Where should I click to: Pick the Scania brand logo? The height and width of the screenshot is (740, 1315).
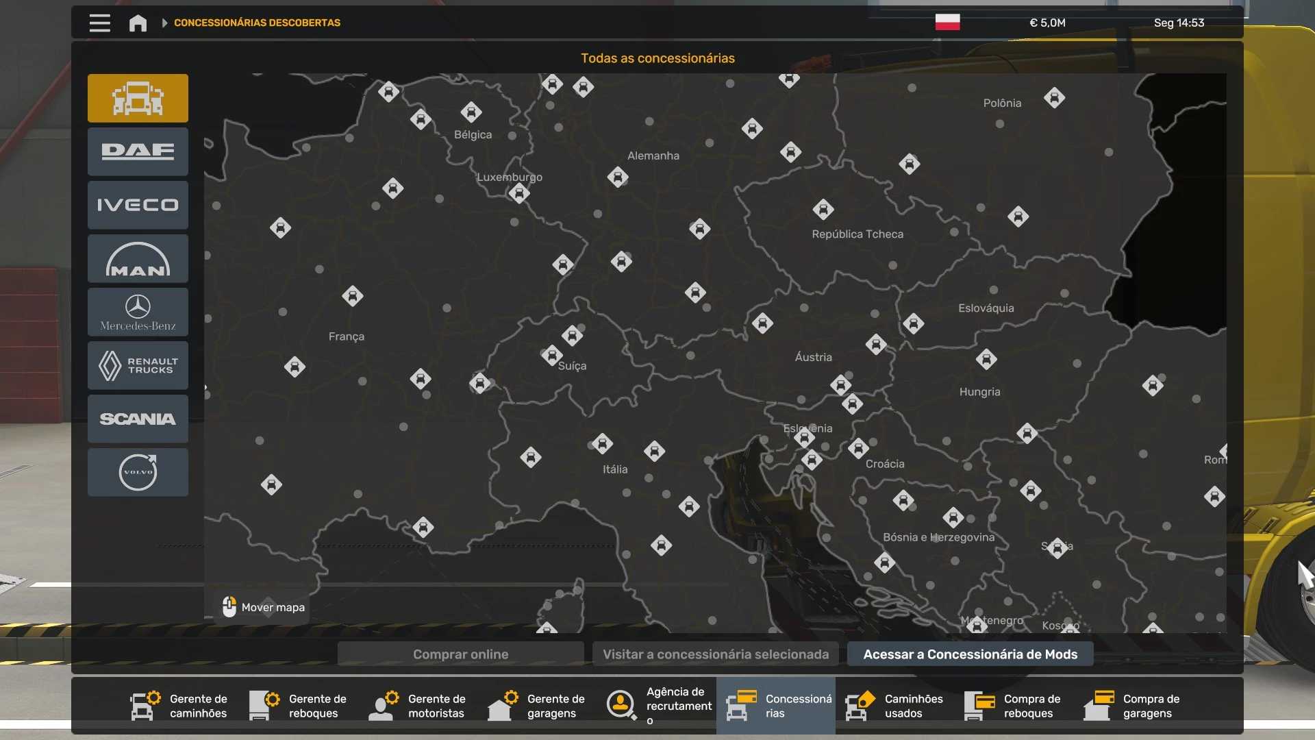pos(138,419)
